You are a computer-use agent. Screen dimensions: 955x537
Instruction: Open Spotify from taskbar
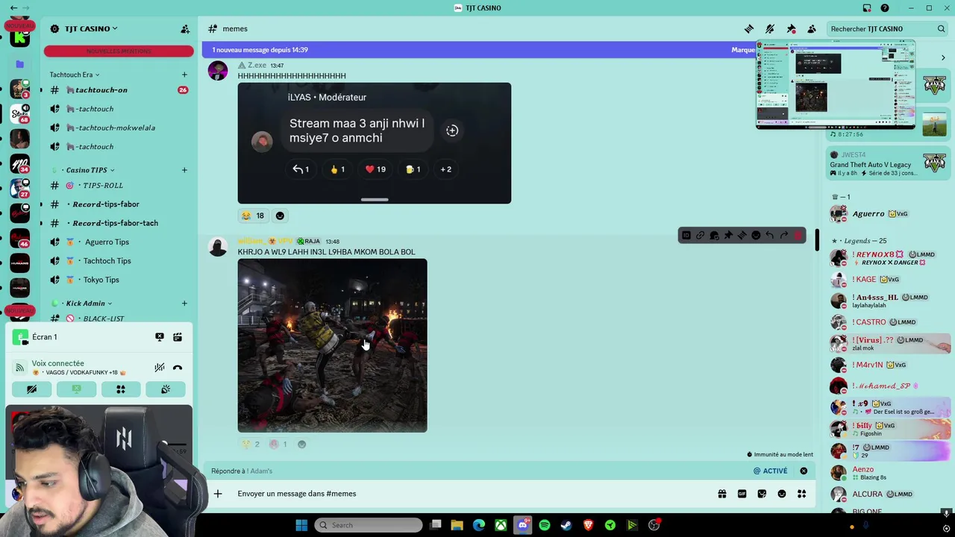pos(545,525)
